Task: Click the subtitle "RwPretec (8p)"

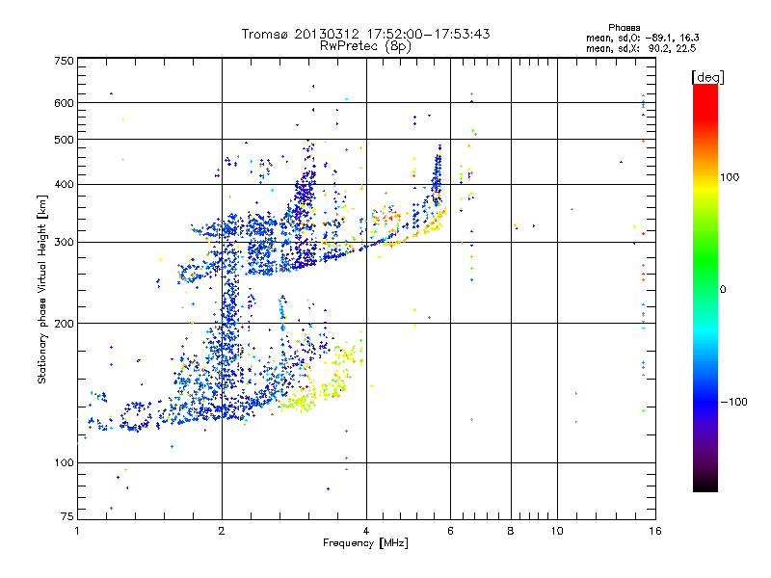Action: coord(365,46)
